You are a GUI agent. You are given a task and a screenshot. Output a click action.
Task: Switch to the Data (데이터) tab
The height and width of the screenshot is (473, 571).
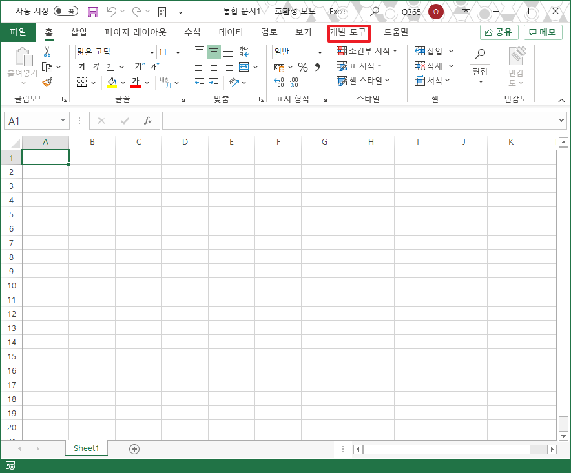pos(231,32)
